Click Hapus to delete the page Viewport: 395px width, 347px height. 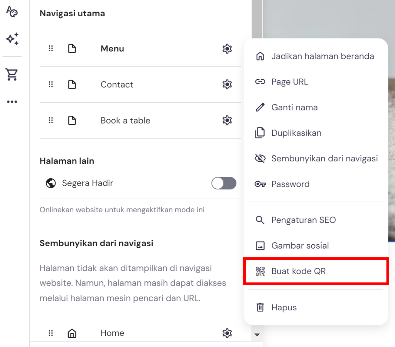point(284,307)
